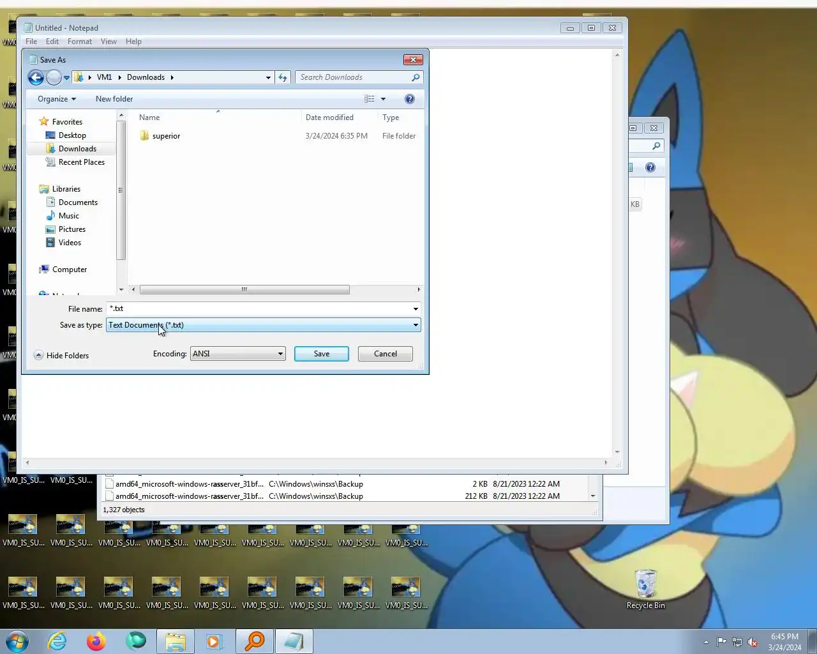817x654 pixels.
Task: Launch Internet Explorer from taskbar
Action: point(57,641)
